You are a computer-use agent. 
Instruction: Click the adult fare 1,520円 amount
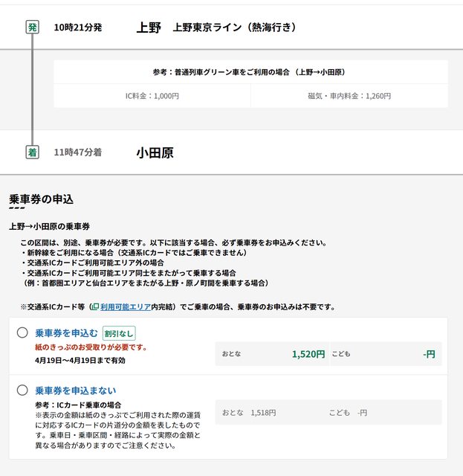pyautogui.click(x=308, y=354)
